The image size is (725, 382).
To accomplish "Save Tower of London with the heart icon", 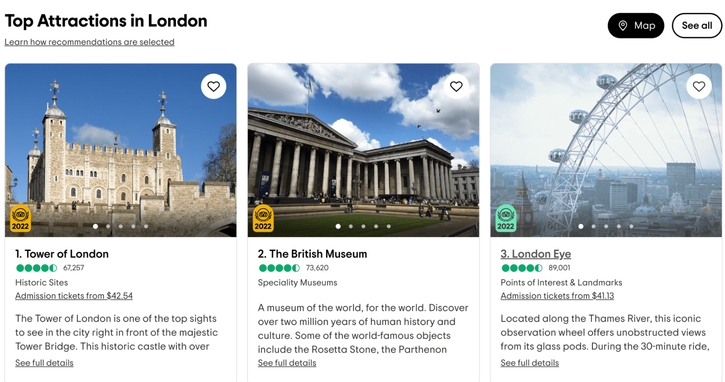I will pyautogui.click(x=214, y=86).
